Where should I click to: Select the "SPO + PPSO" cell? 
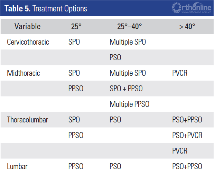click(126, 89)
